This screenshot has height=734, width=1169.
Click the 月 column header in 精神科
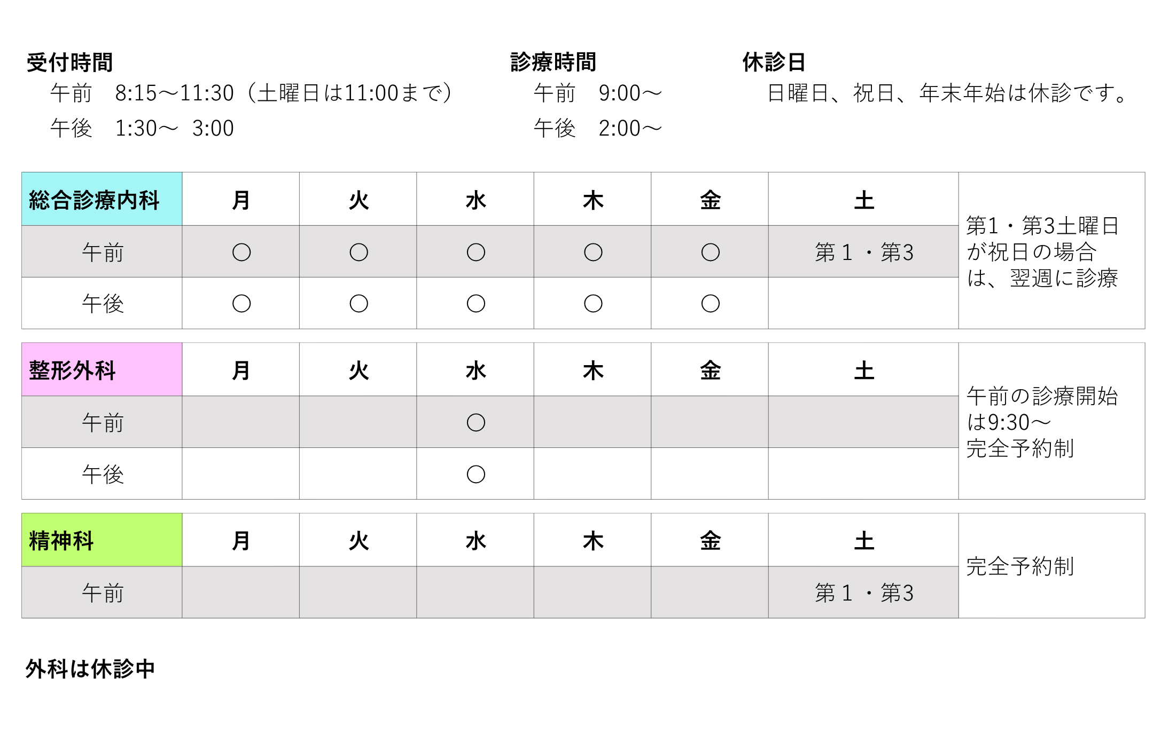coord(241,540)
